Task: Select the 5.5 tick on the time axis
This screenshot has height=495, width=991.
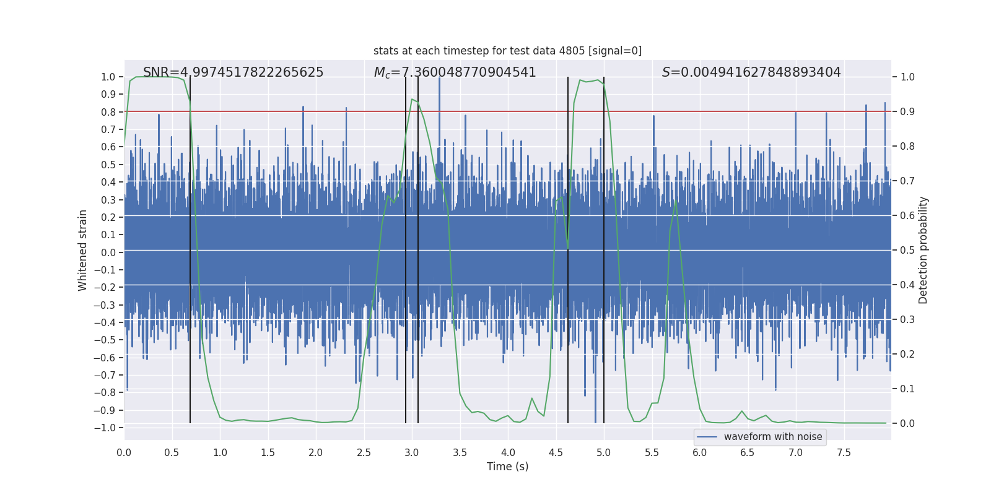Action: point(652,452)
